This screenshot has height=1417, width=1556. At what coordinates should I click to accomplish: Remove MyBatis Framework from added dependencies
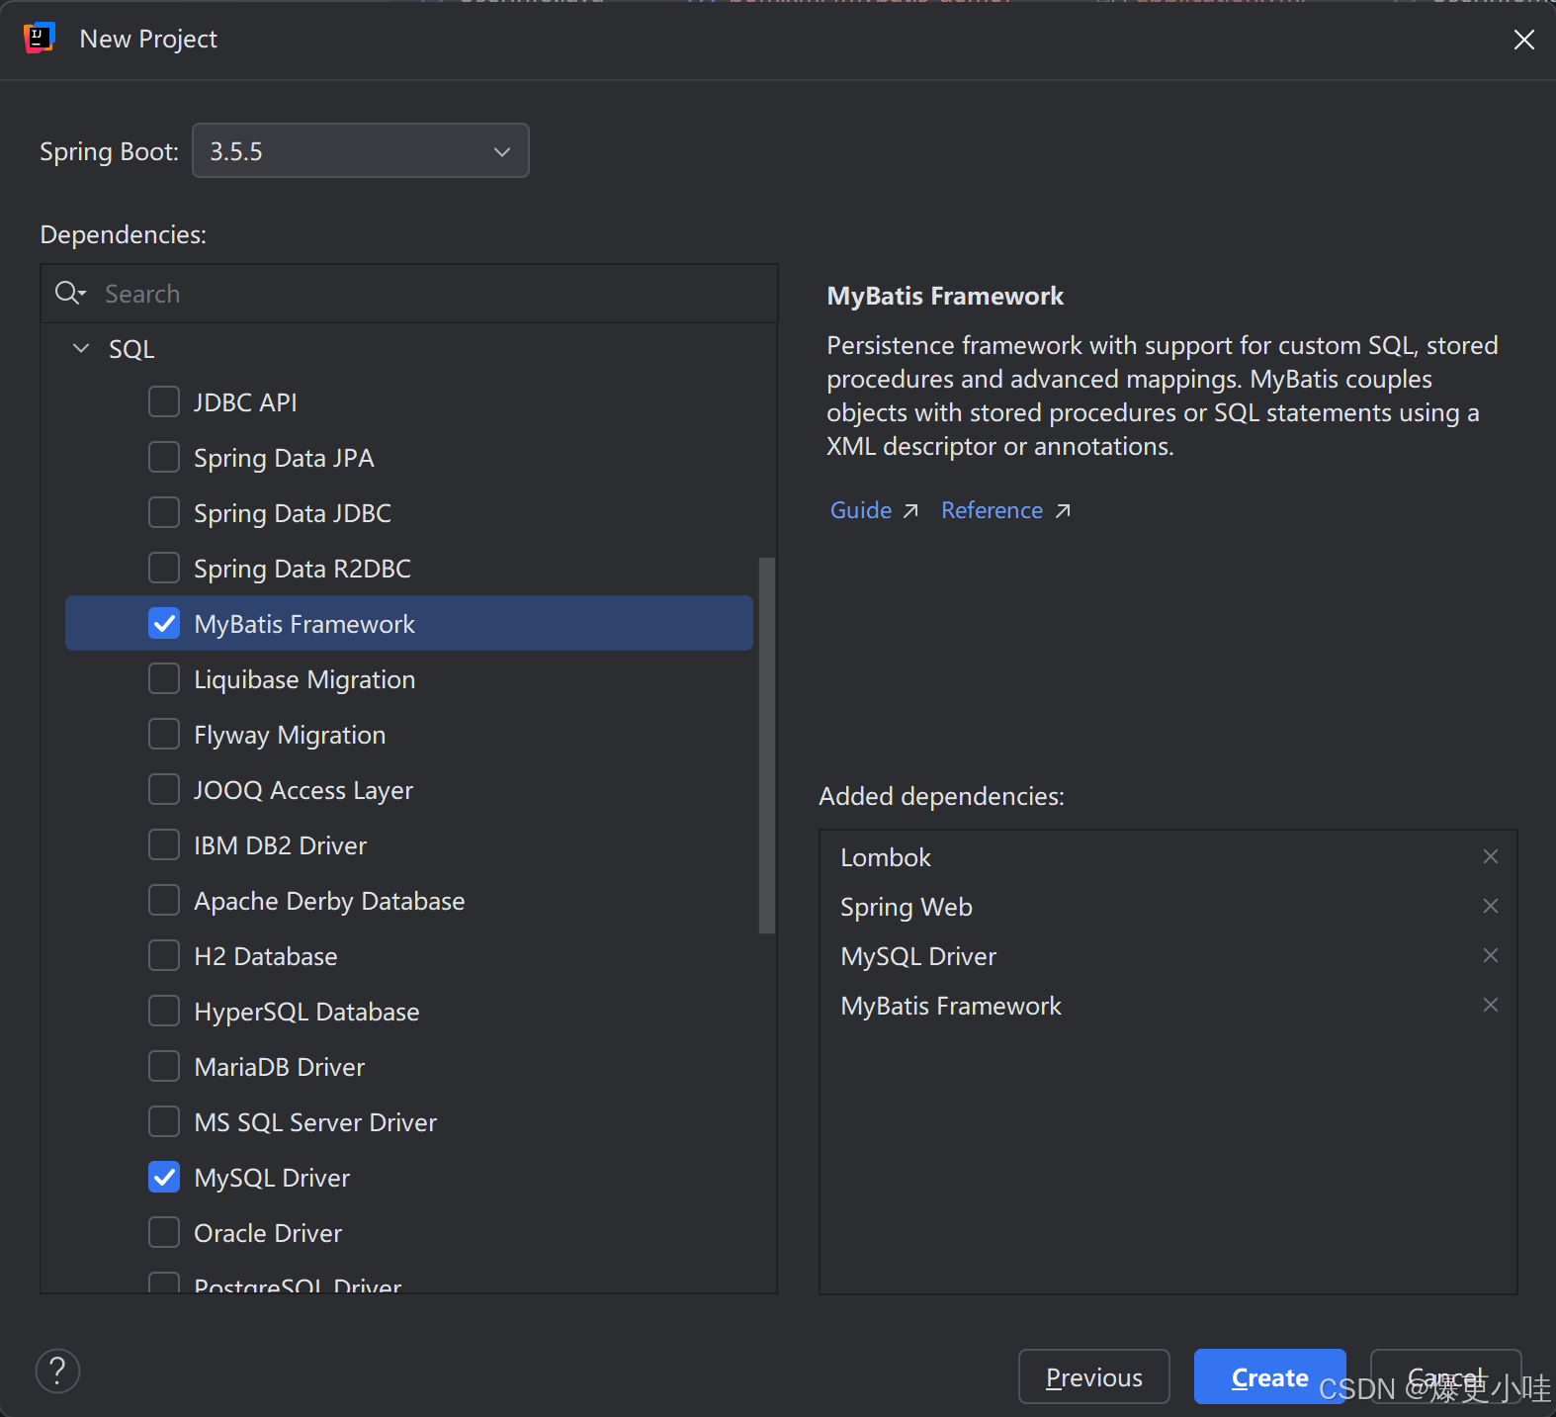point(1491,1005)
